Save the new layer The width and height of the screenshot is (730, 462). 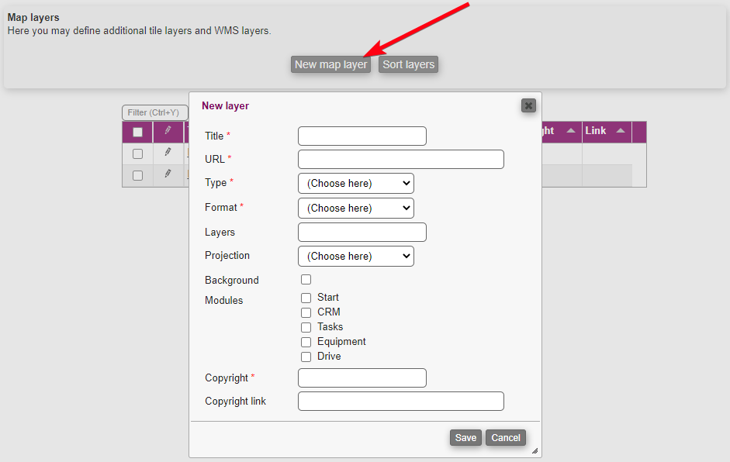pyautogui.click(x=465, y=438)
